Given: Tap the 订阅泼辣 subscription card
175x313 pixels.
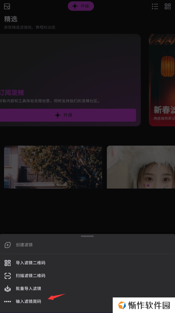Looking at the screenshot, I should point(70,80).
